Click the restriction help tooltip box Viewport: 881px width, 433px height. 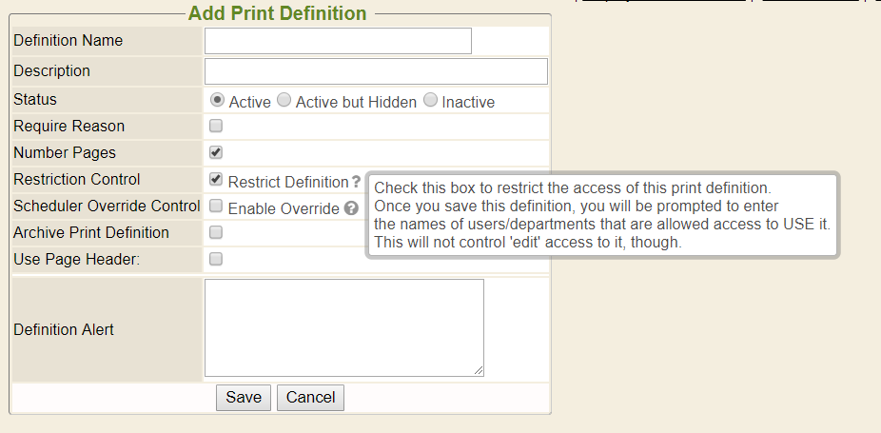click(601, 215)
